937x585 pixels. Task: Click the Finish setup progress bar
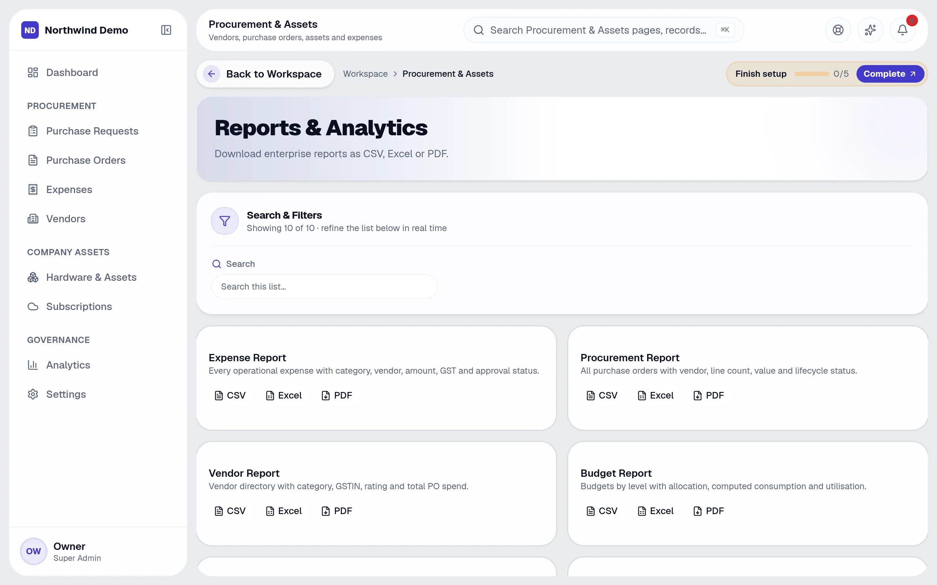[811, 74]
